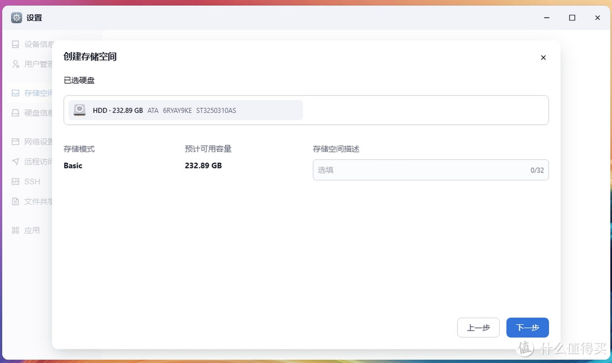
Task: Click the 远程访问 remote access arrow icon
Action: point(15,161)
